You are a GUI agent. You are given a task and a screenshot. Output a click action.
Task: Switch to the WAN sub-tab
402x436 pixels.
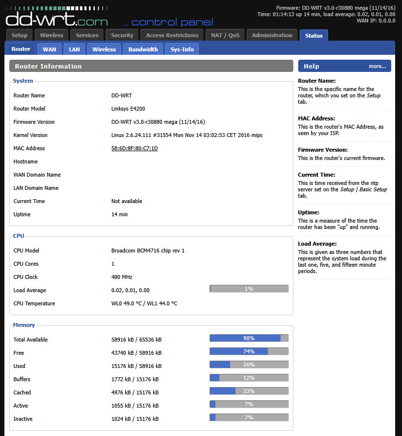click(x=49, y=49)
